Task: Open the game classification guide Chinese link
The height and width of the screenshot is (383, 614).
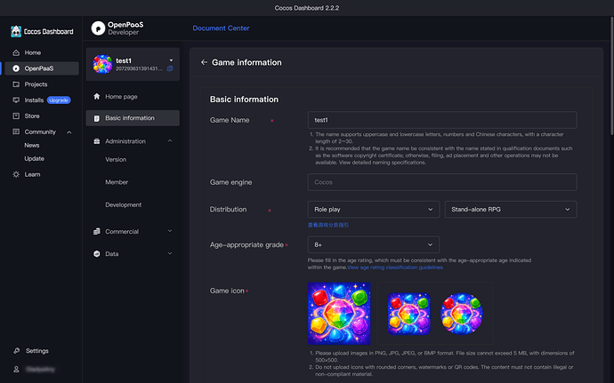Action: point(328,225)
